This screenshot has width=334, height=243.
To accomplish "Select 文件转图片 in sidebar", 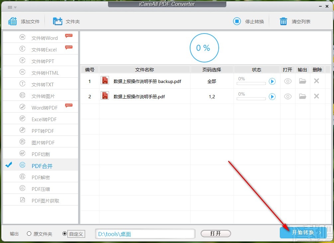I will 41,95.
